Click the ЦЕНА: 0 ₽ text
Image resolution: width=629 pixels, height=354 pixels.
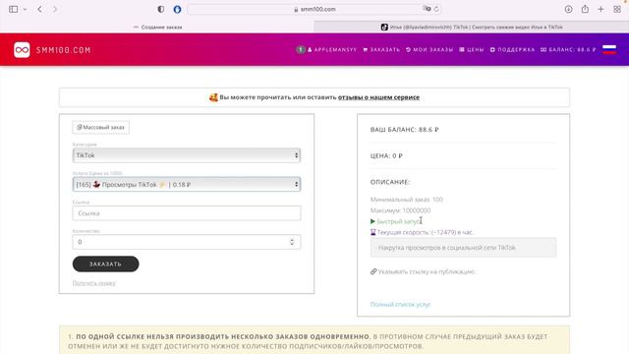(x=386, y=155)
